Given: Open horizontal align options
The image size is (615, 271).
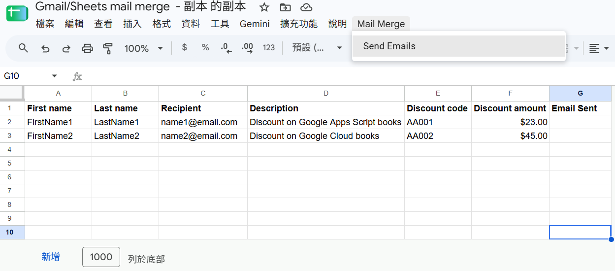Looking at the screenshot, I should click(x=599, y=48).
